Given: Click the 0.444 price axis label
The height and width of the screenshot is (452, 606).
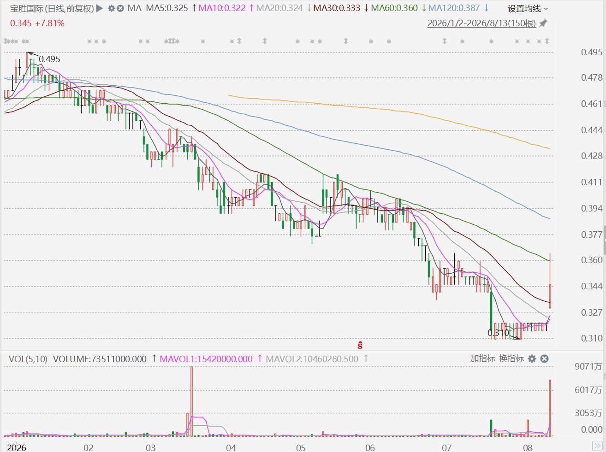Looking at the screenshot, I should [x=592, y=130].
